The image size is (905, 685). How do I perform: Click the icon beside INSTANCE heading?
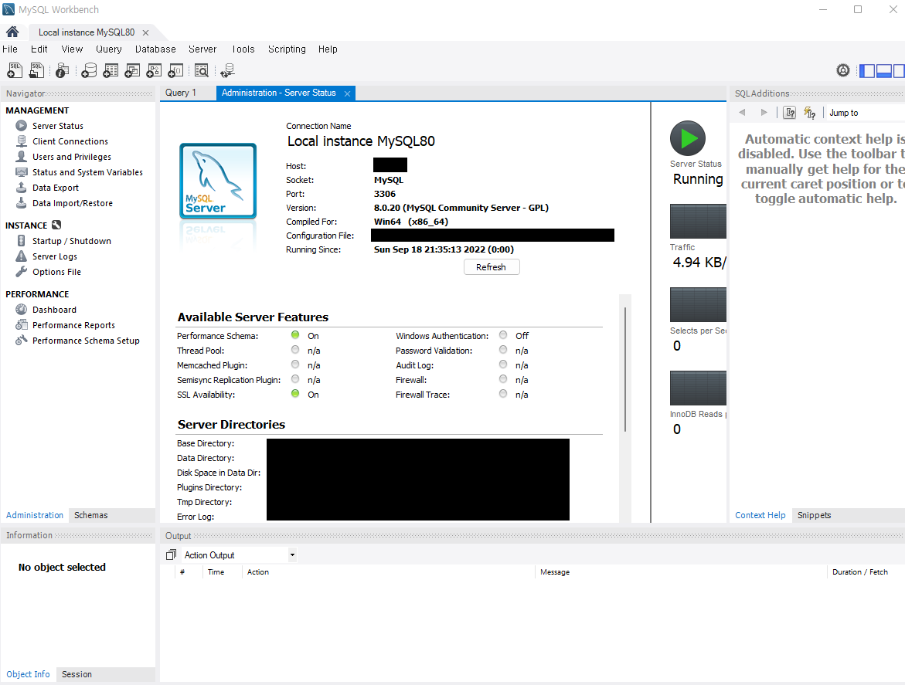56,225
